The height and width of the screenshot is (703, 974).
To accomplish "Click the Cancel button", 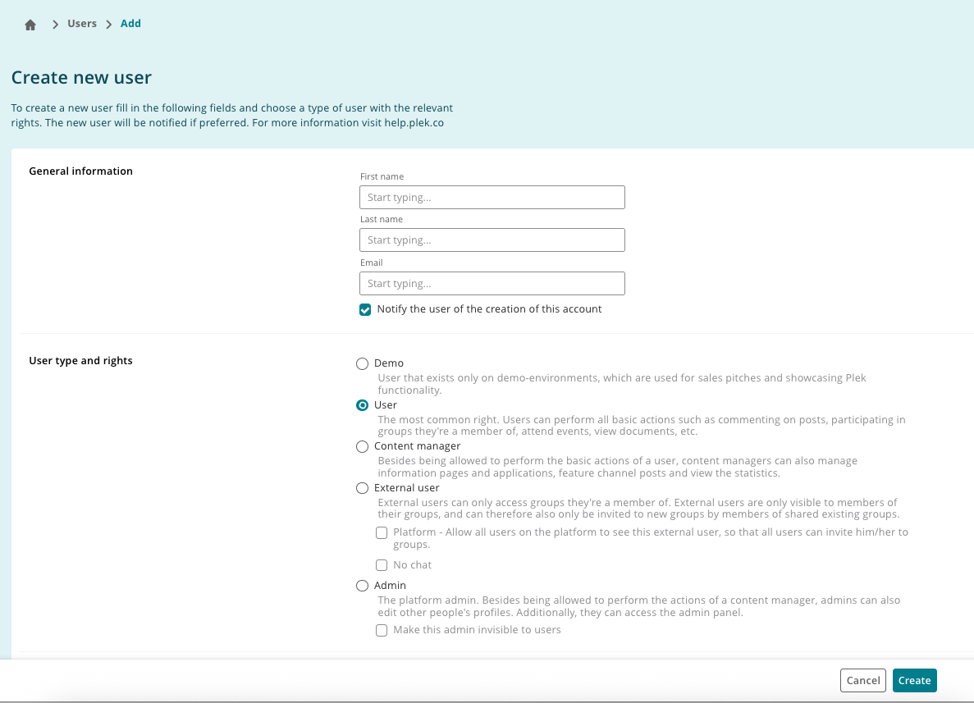I will tap(862, 681).
